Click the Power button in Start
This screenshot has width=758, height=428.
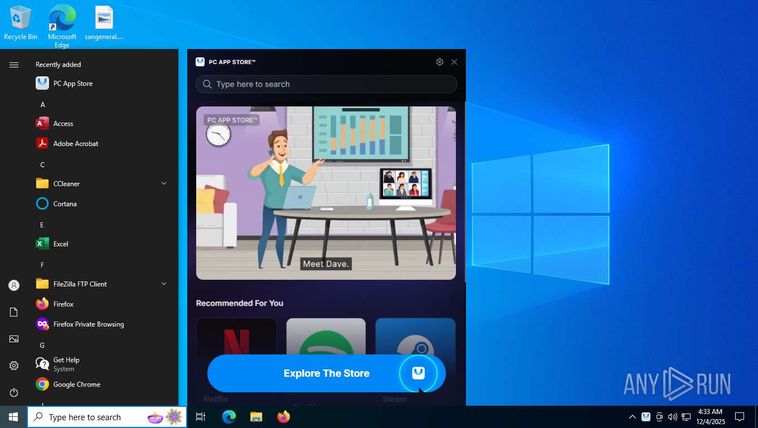[14, 392]
